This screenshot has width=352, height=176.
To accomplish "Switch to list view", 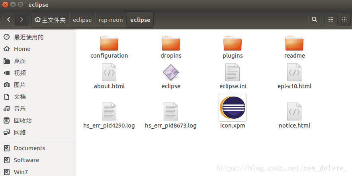I will coord(331,20).
